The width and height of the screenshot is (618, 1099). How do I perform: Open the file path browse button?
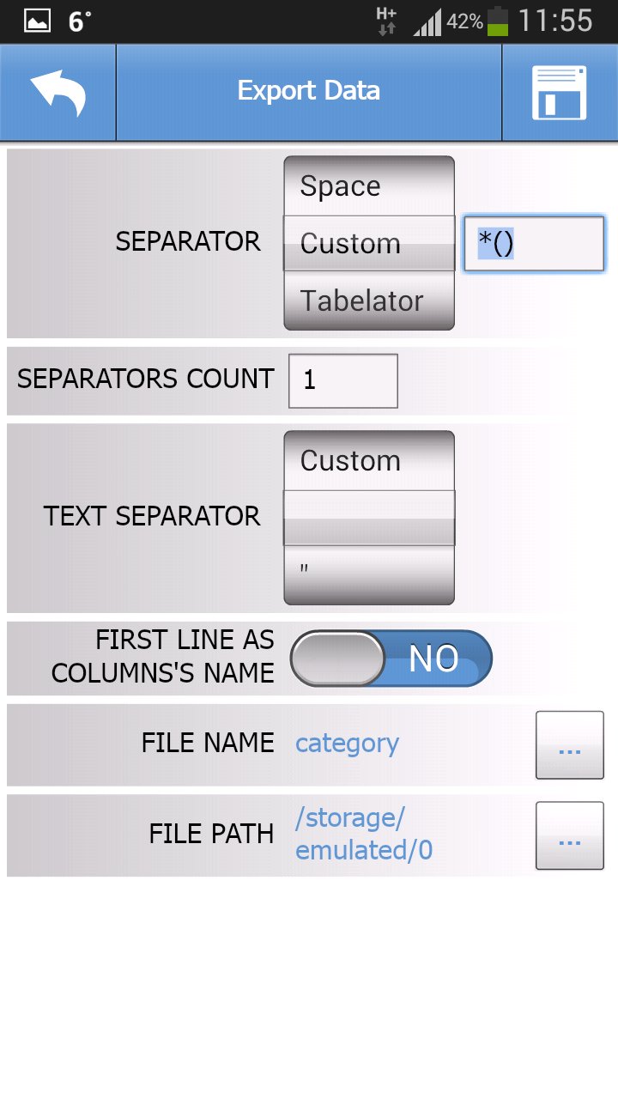(569, 835)
